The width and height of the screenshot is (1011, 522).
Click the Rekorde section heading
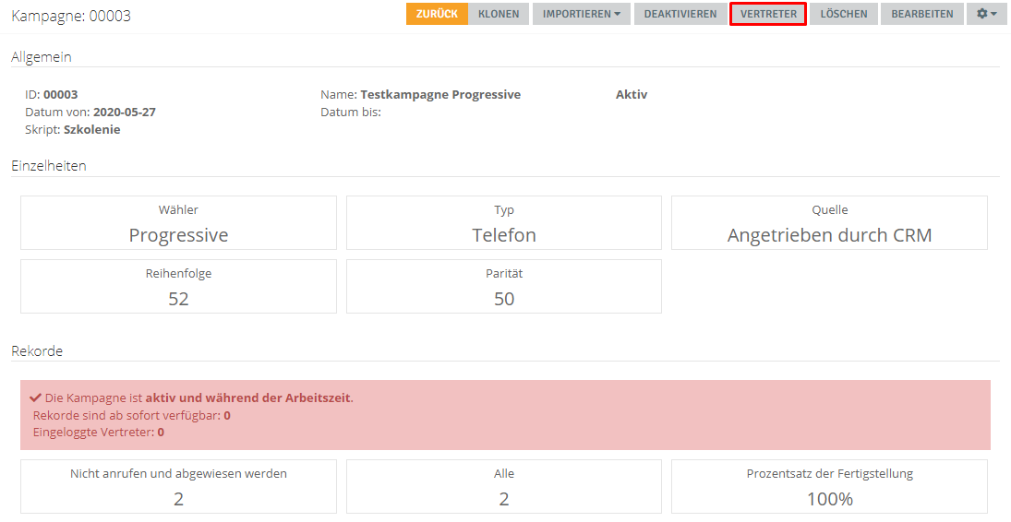click(x=37, y=351)
